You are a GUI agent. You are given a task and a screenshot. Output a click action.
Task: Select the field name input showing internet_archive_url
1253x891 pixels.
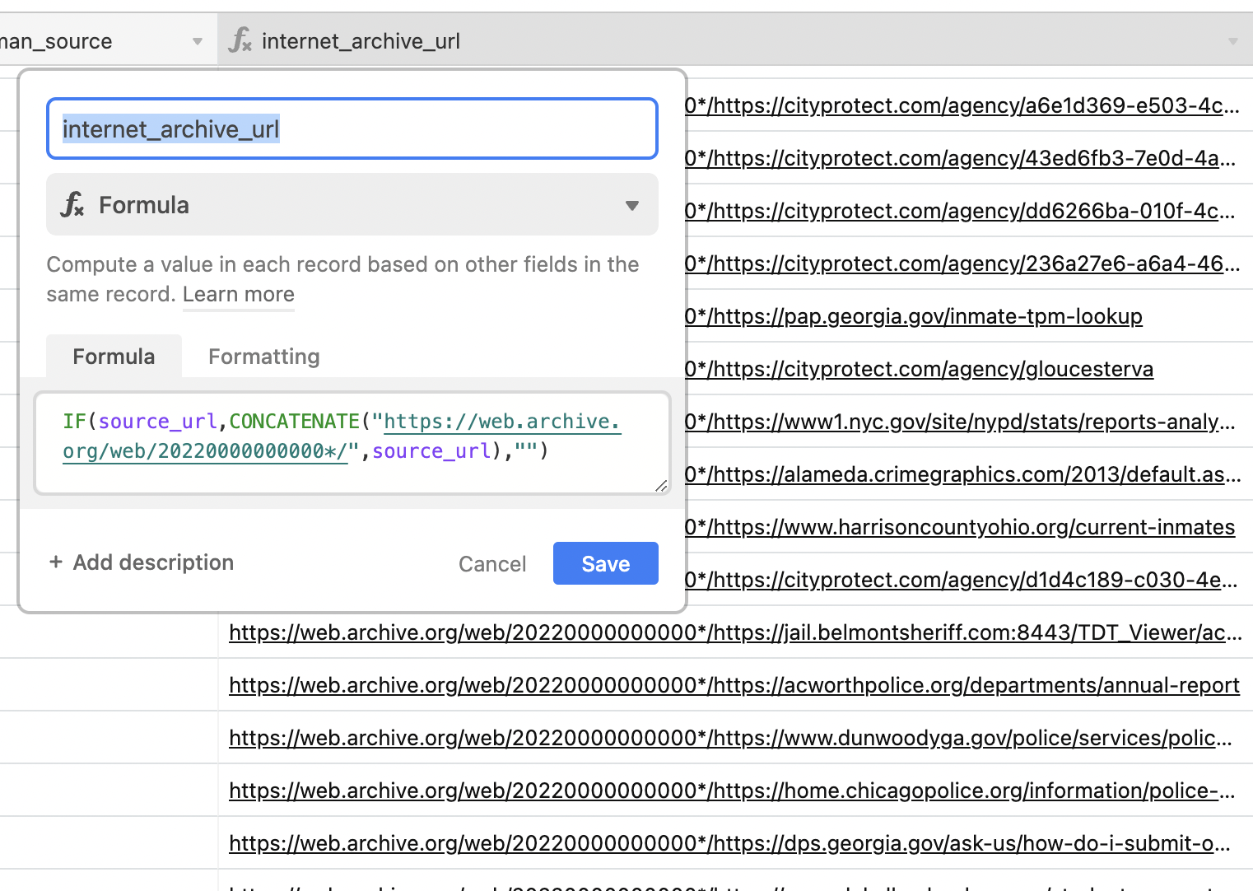point(352,128)
